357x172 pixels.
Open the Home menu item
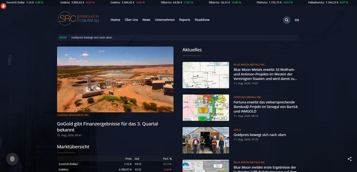(115, 20)
